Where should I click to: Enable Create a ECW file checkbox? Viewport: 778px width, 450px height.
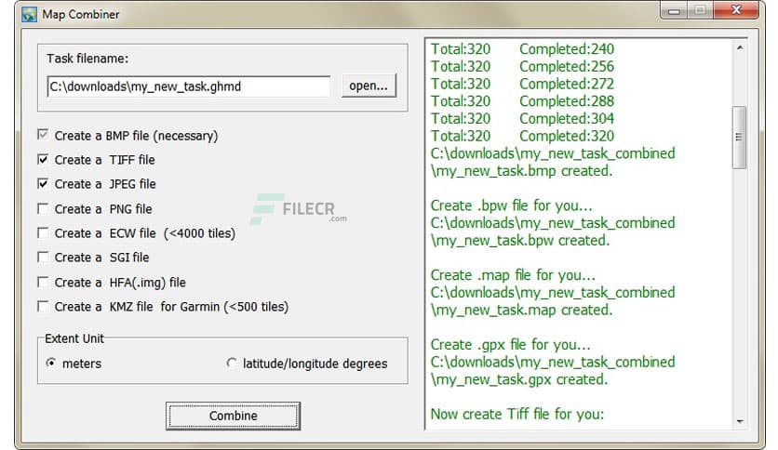click(x=43, y=232)
